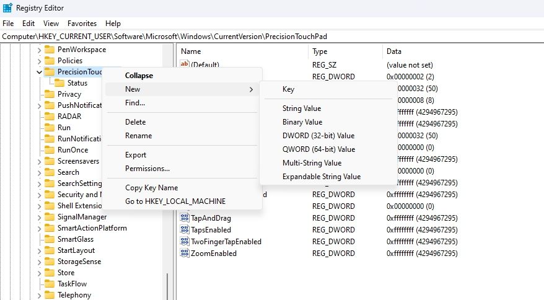
Task: Click the Data column header
Action: [x=394, y=51]
